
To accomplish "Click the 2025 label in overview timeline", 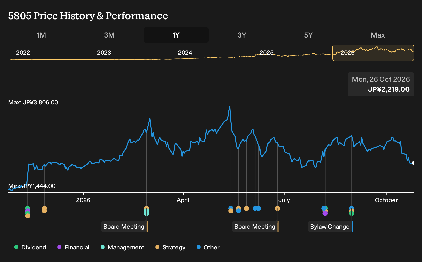I will tap(266, 53).
